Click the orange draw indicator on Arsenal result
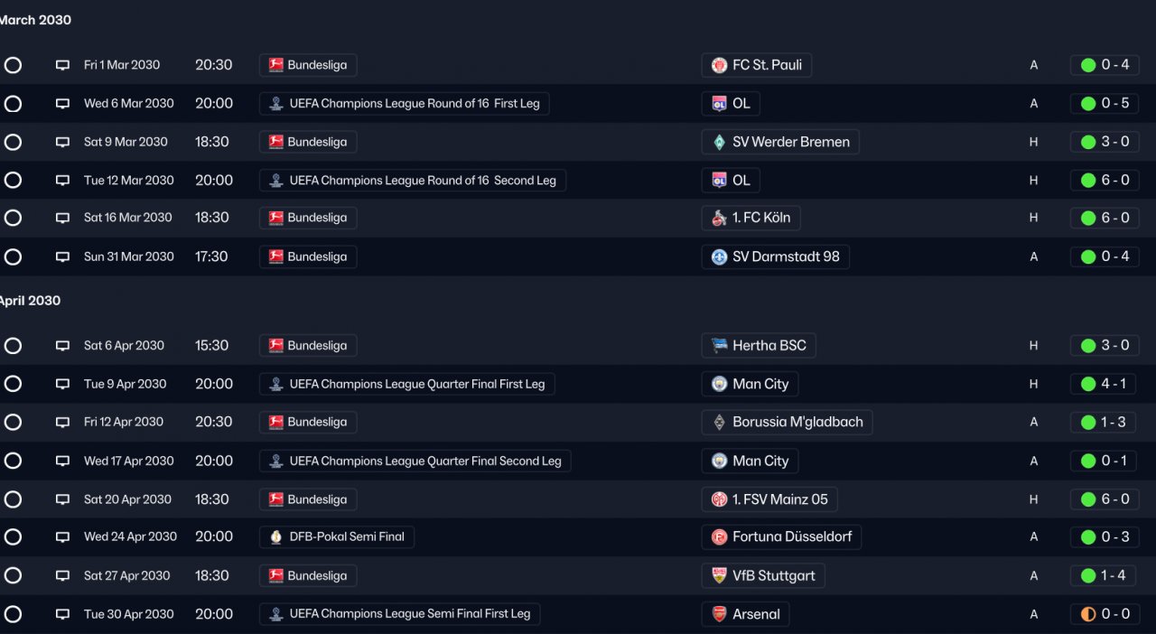This screenshot has height=634, width=1156. [x=1088, y=614]
